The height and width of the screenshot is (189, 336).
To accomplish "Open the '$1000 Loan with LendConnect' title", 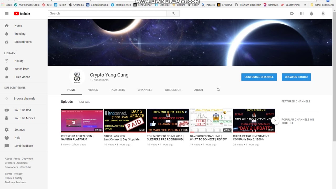I will tap(122, 138).
